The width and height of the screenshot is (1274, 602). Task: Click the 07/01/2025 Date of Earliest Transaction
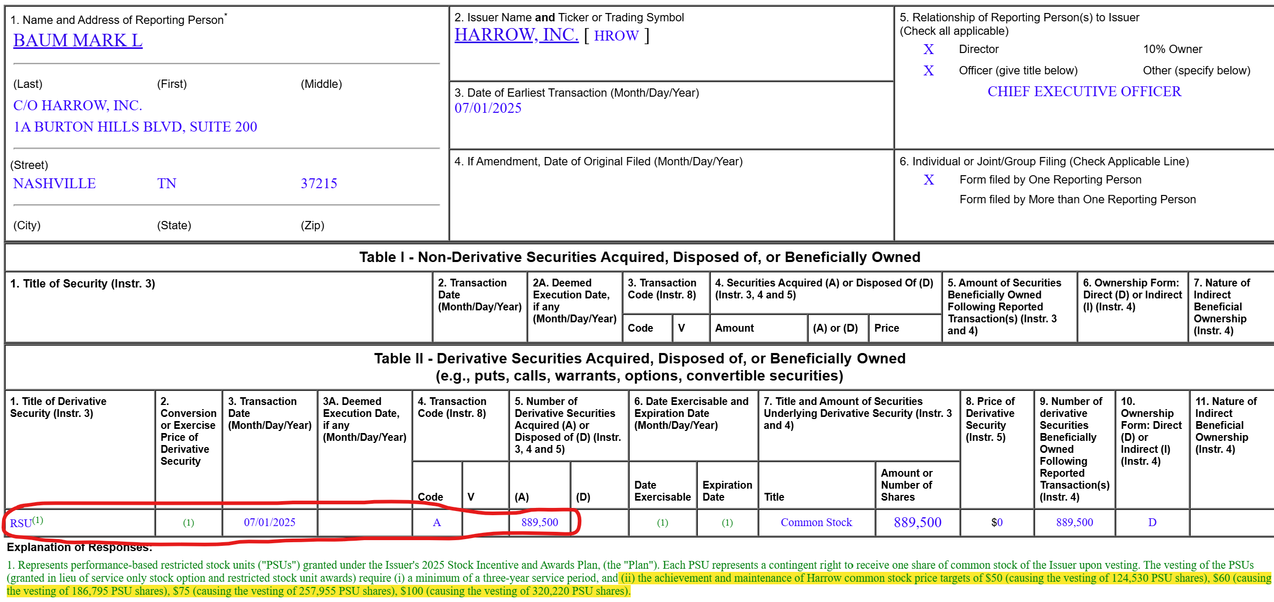click(x=488, y=108)
